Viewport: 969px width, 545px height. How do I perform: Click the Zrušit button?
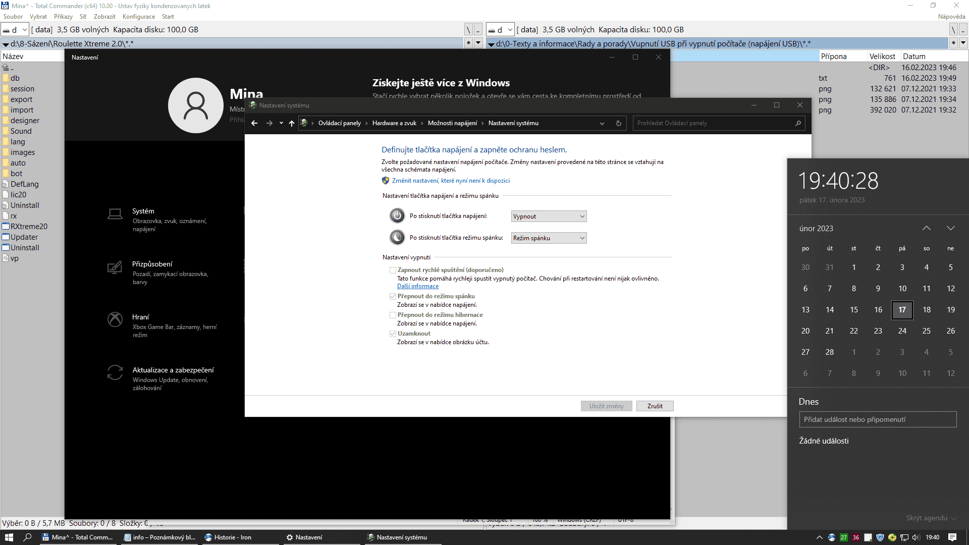(655, 406)
